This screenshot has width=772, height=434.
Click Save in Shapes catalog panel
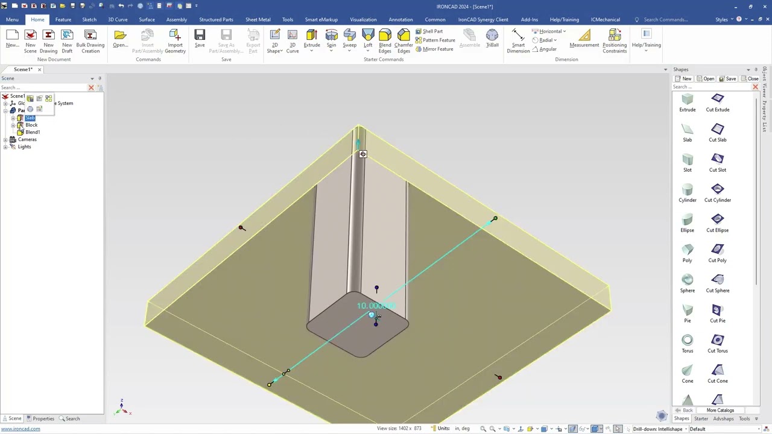(x=728, y=79)
